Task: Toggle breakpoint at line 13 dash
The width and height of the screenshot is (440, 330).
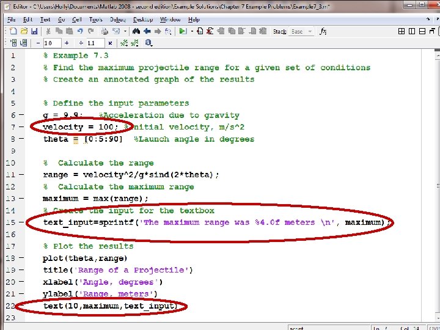Action: [x=21, y=198]
